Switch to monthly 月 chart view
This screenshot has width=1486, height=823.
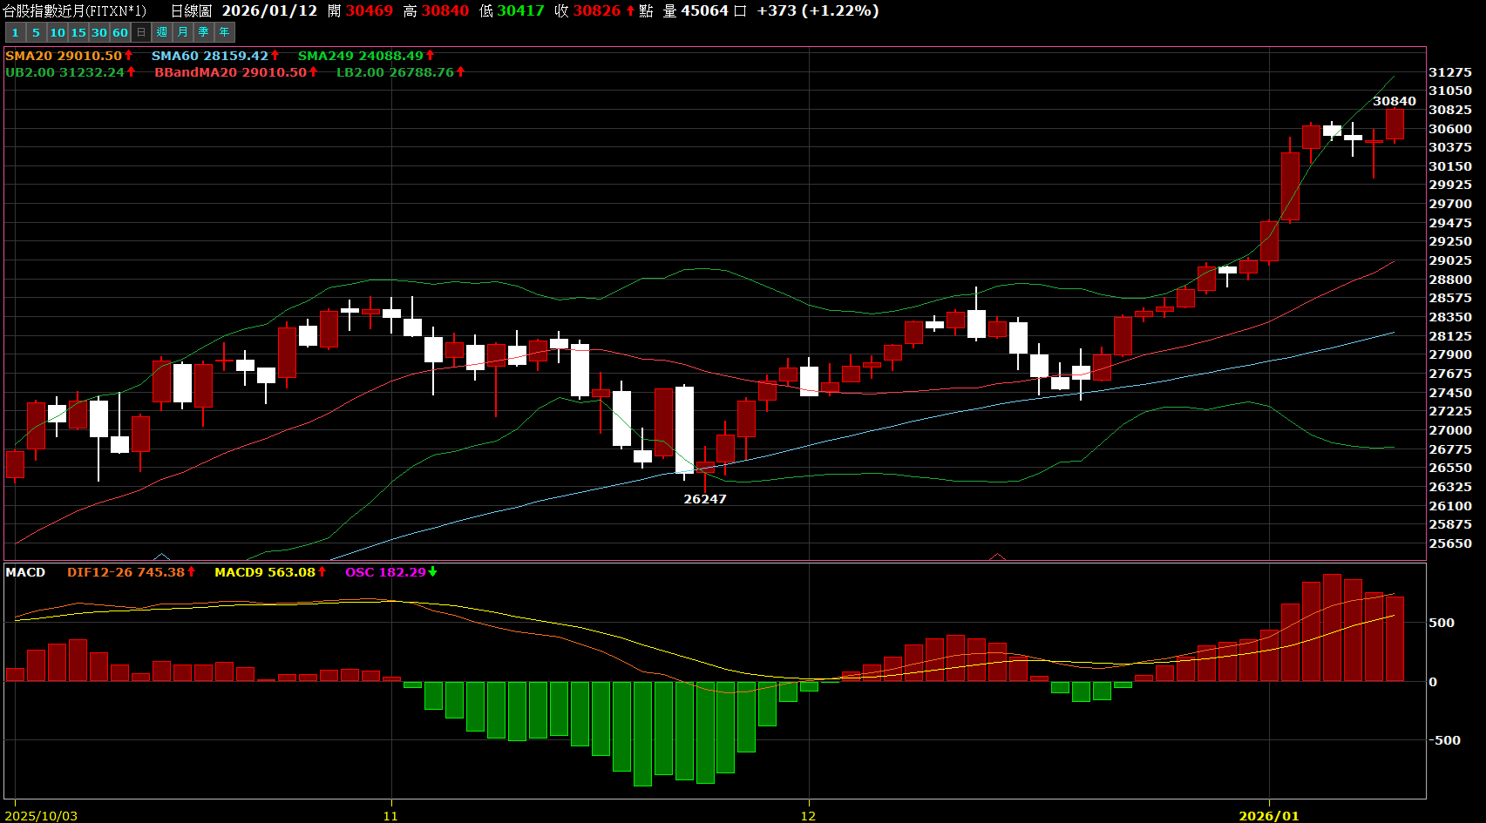[183, 32]
